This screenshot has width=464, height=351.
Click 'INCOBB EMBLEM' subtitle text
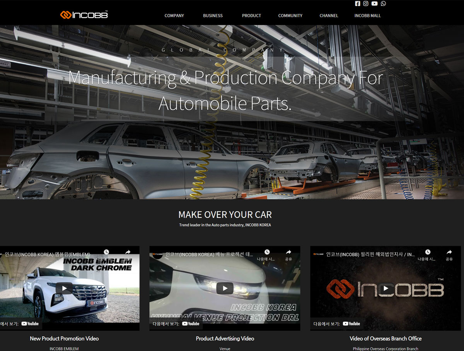[64, 349]
